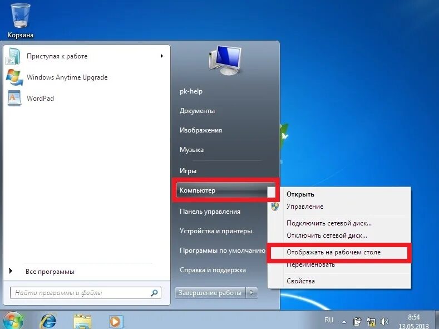The height and width of the screenshot is (329, 439).
Task: Open Панель управления
Action: click(x=210, y=212)
